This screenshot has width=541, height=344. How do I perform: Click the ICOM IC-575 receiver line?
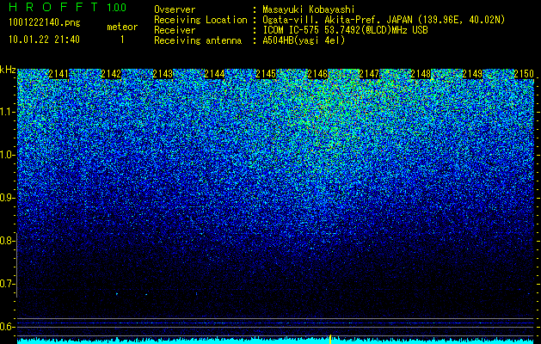tap(345, 30)
